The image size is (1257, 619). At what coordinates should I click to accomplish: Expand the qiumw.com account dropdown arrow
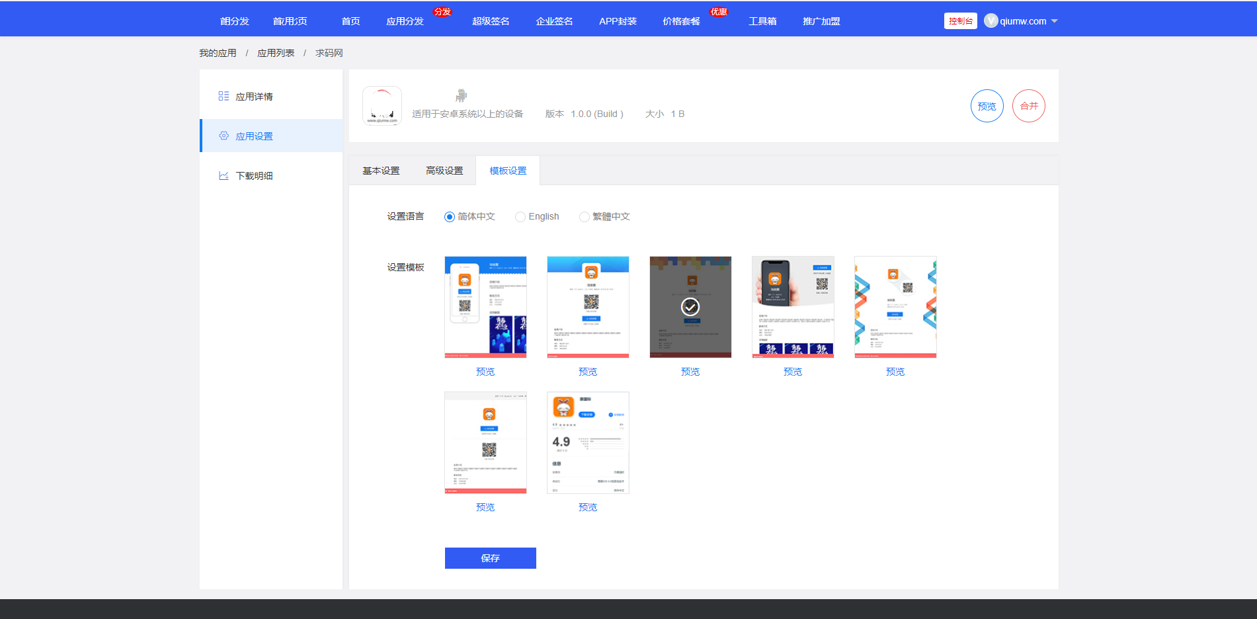(1054, 21)
